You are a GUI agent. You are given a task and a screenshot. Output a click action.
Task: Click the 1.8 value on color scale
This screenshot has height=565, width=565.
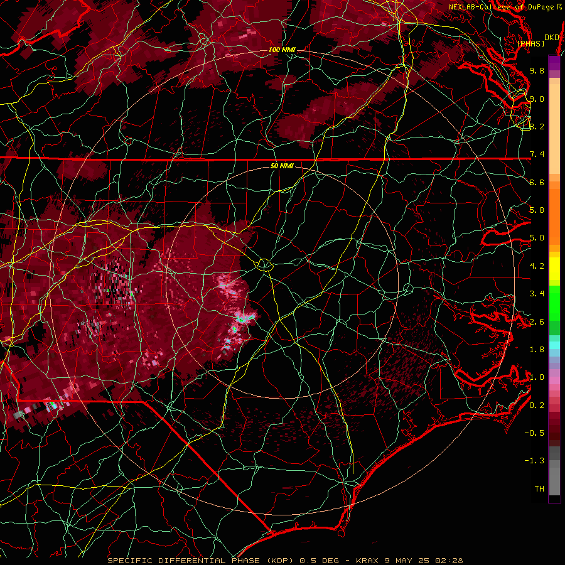click(x=537, y=350)
